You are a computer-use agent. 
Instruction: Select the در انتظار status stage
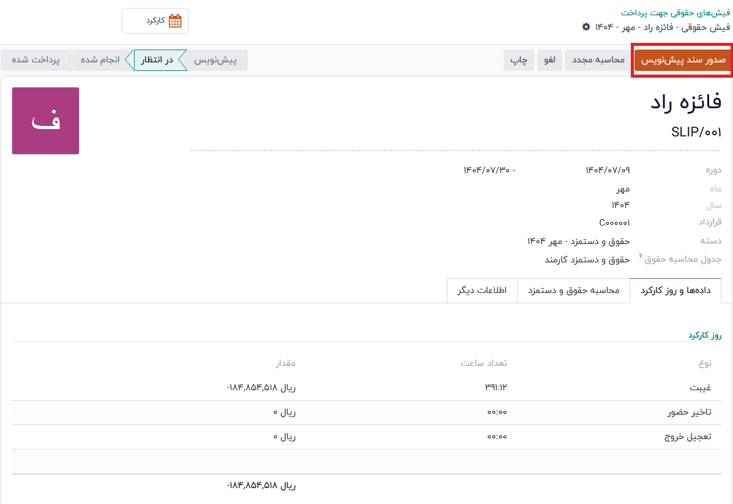(157, 60)
